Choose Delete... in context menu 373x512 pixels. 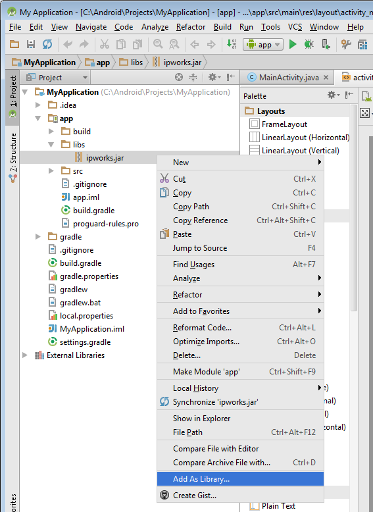coord(241,355)
